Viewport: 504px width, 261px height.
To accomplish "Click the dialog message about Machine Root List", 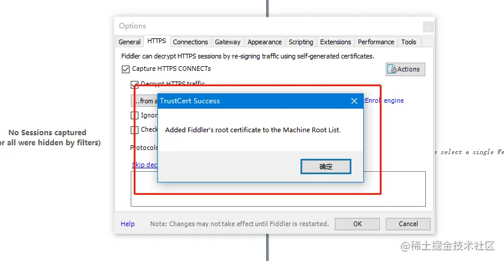I will coord(253,130).
